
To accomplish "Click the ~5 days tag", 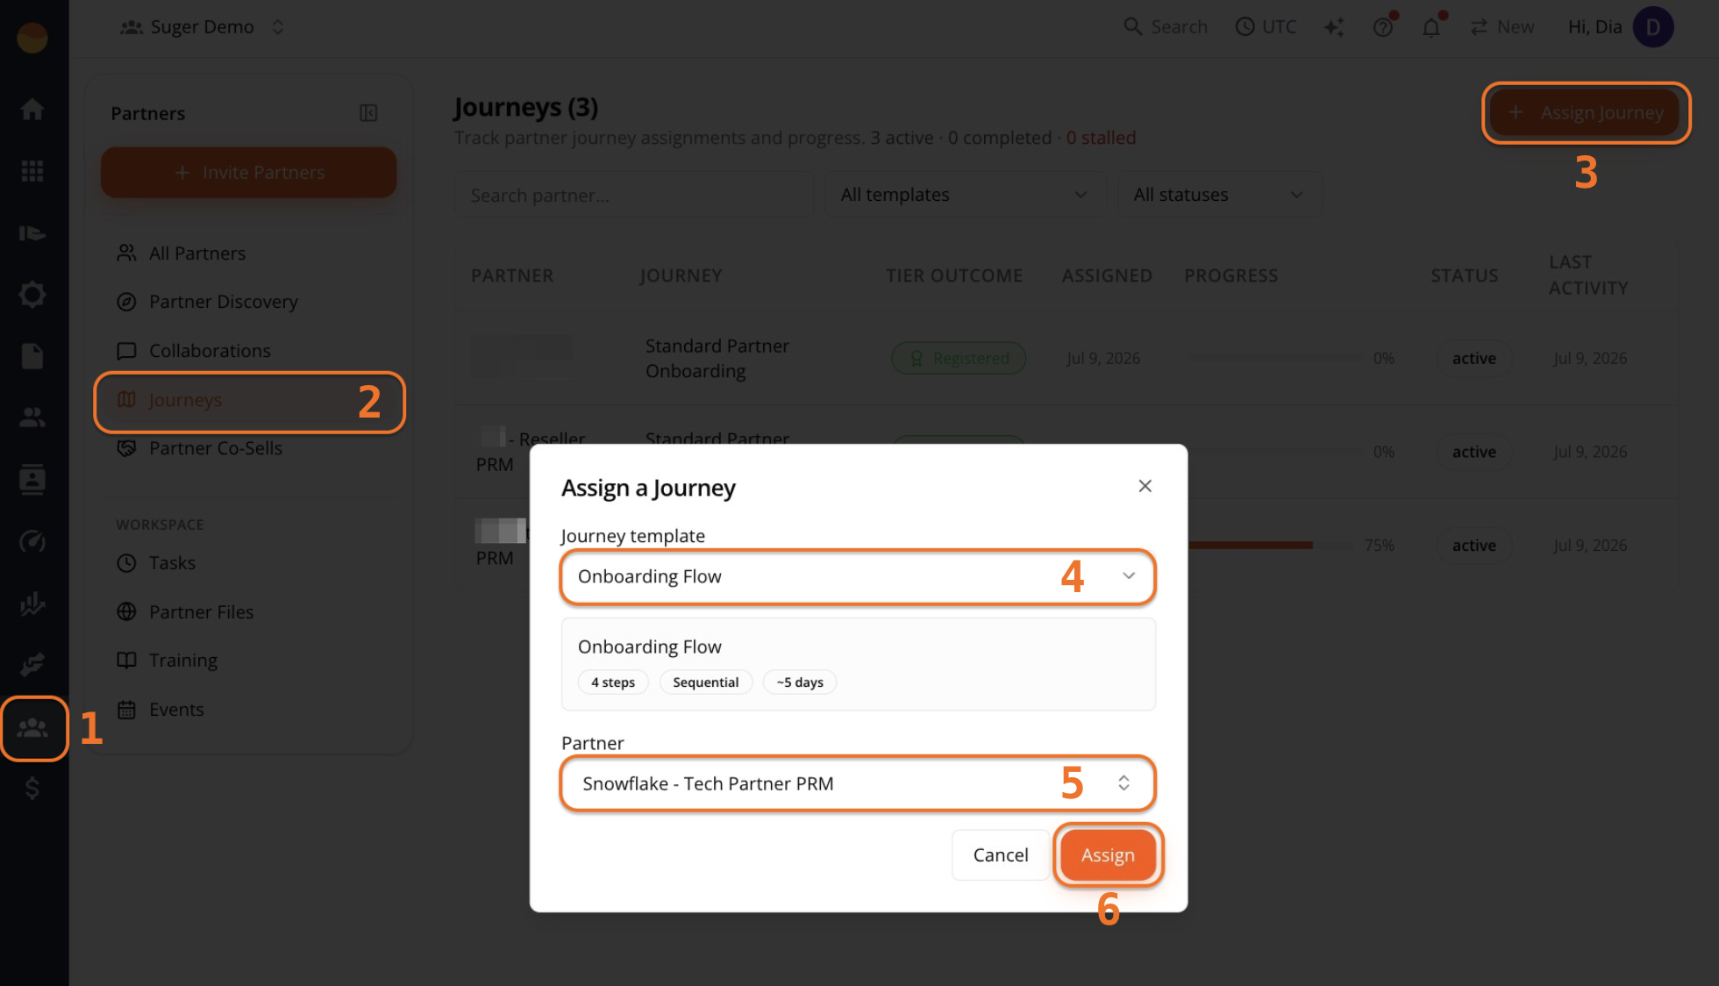I will (x=800, y=682).
